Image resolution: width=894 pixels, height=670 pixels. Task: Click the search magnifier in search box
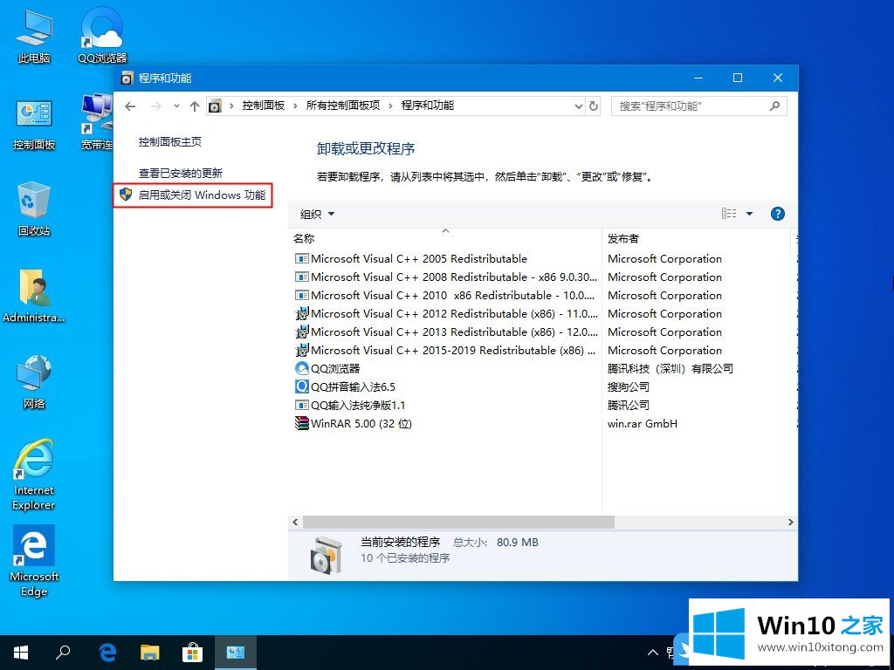point(774,106)
